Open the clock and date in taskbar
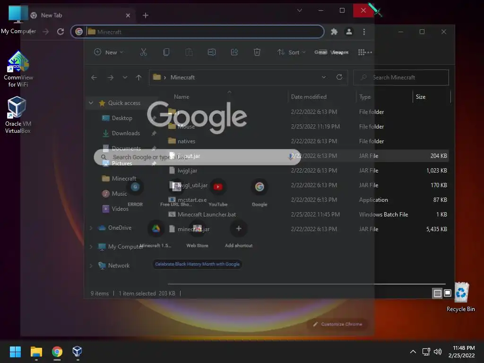Viewport: 484px width, 363px height. point(461,352)
